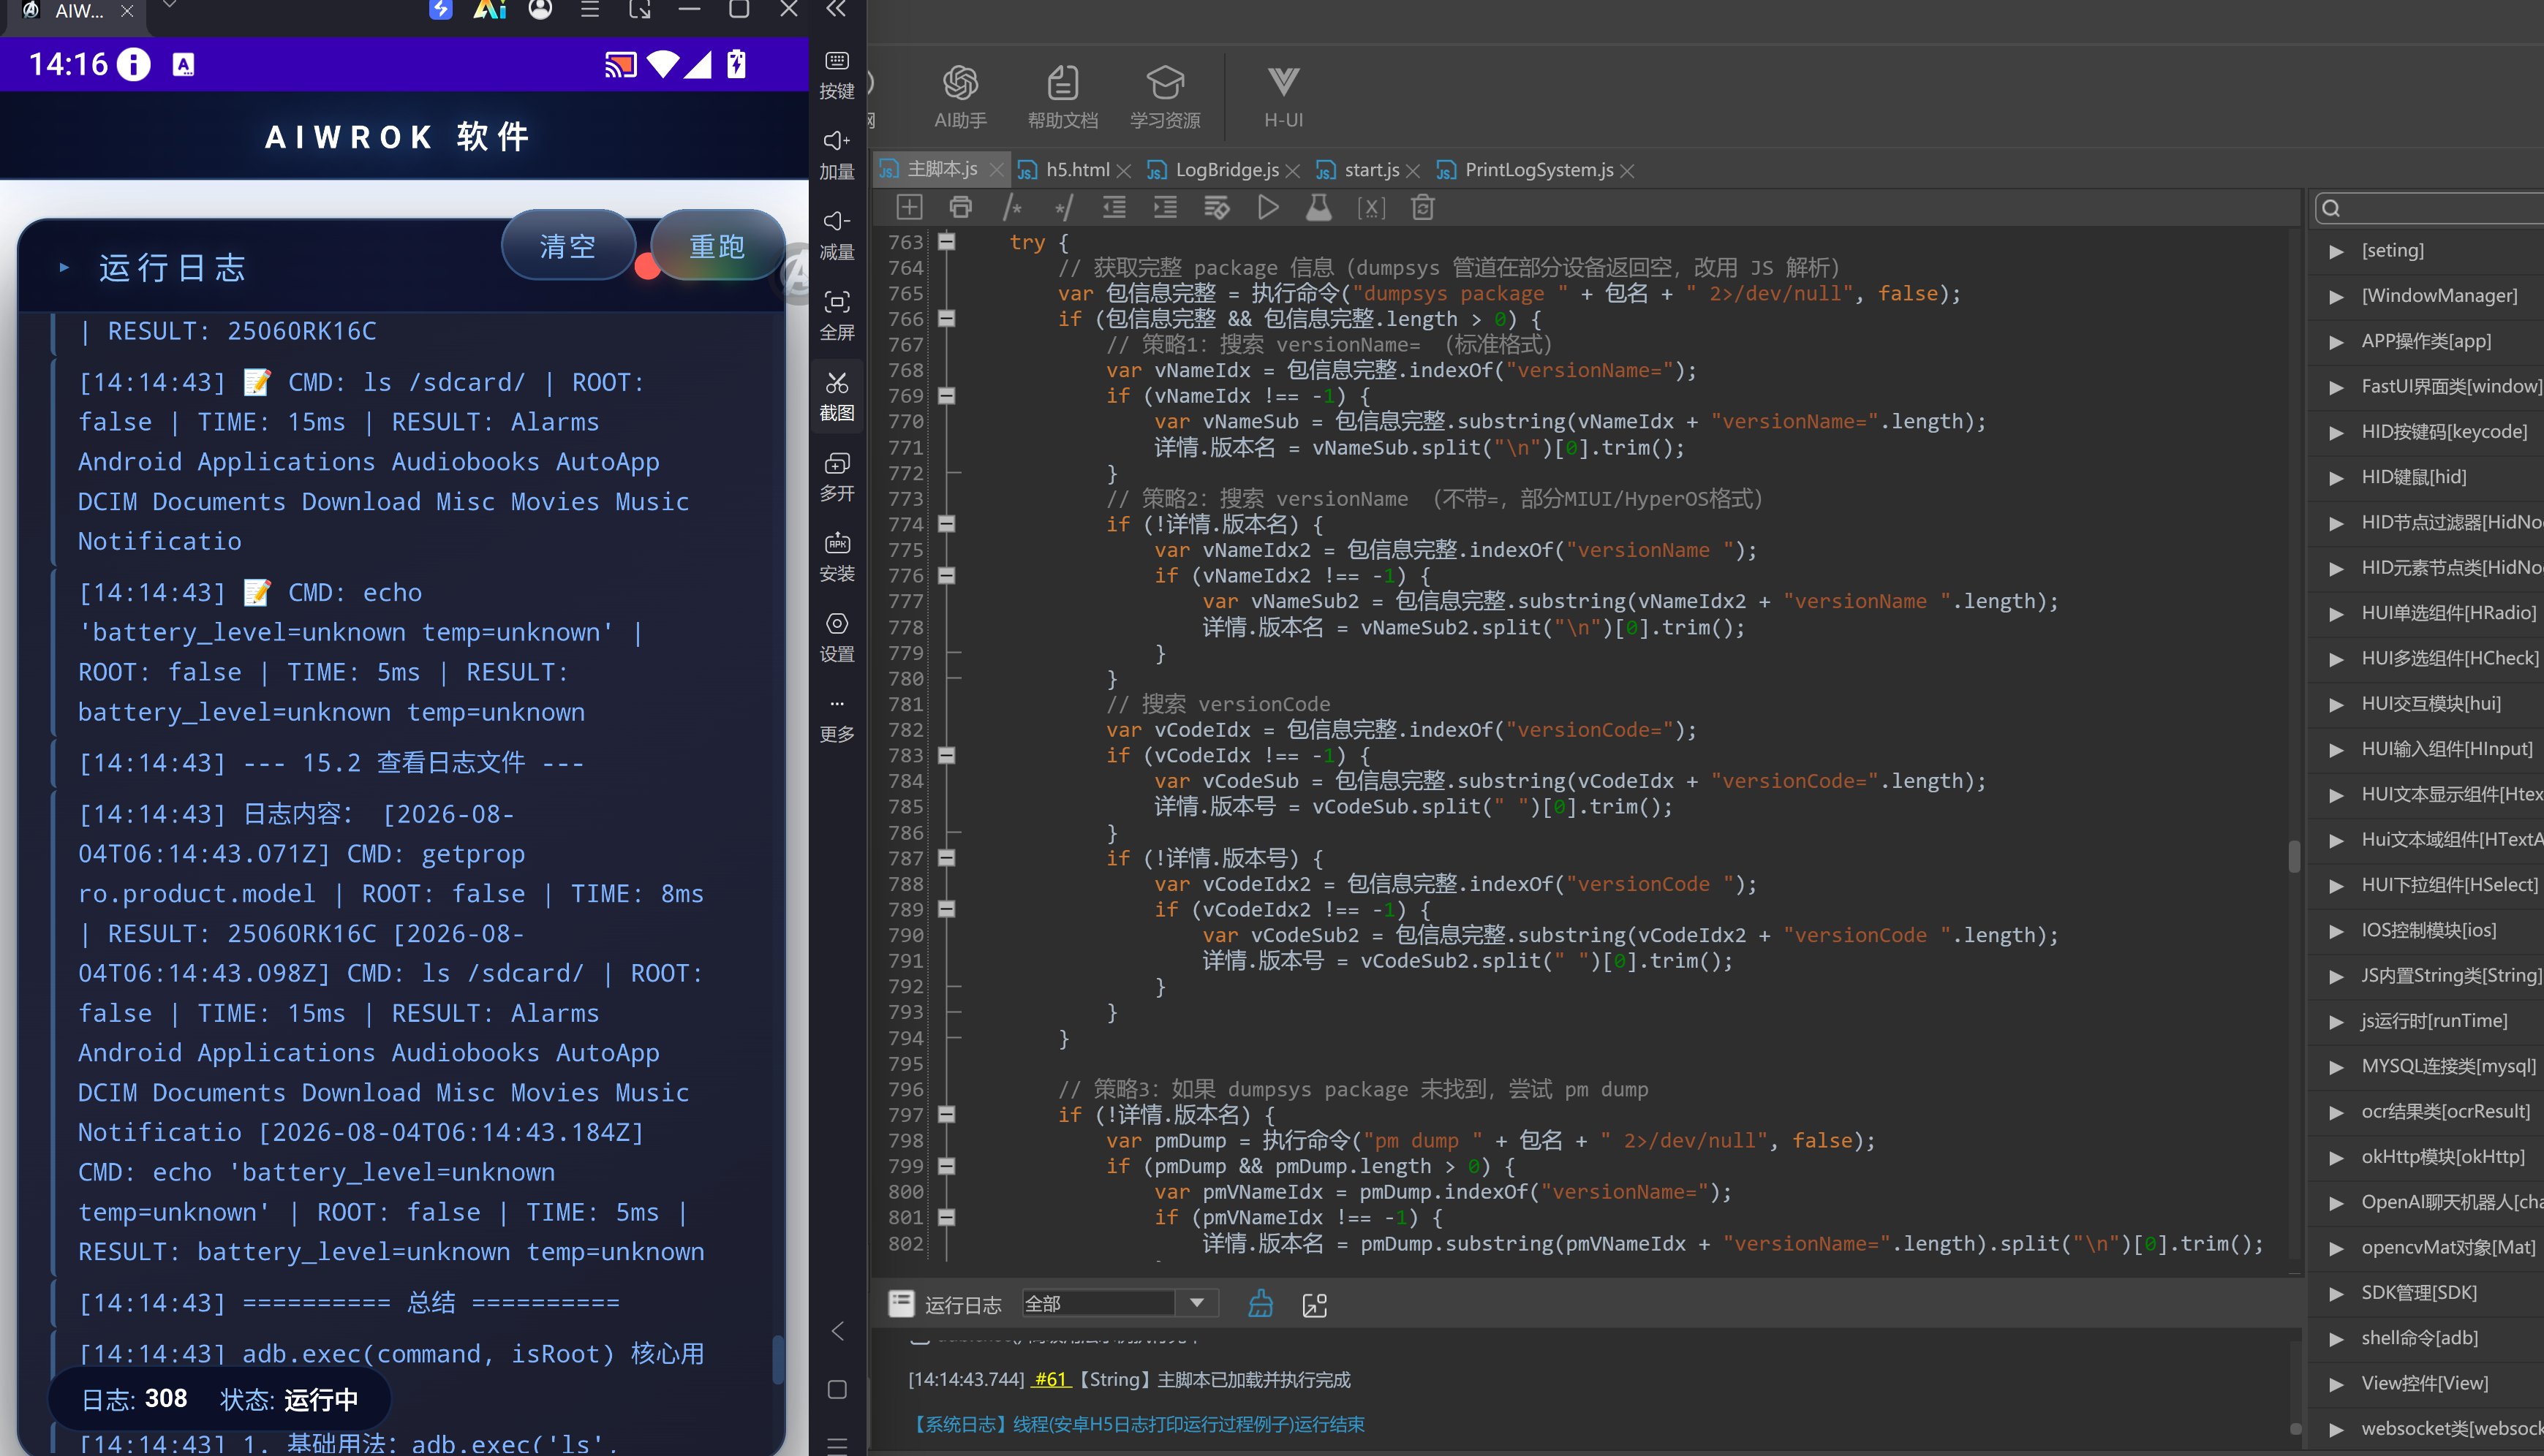
Task: Take a screenshot with 截图 scissors icon
Action: (837, 396)
